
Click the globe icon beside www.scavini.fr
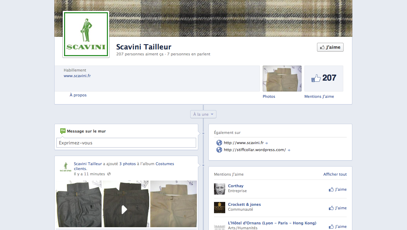[219, 143]
